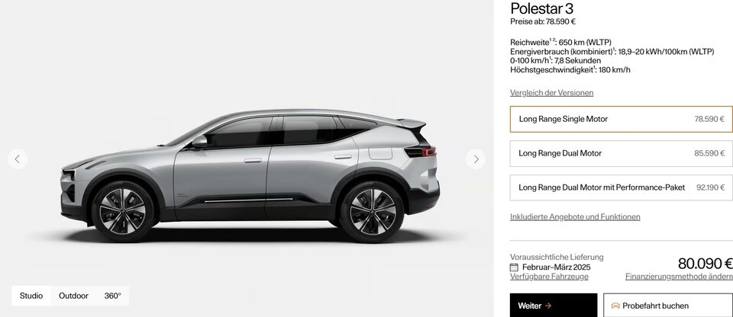Select Long Range Dual Motor mit Performance-Paket
This screenshot has height=317, width=733.
pyautogui.click(x=622, y=187)
